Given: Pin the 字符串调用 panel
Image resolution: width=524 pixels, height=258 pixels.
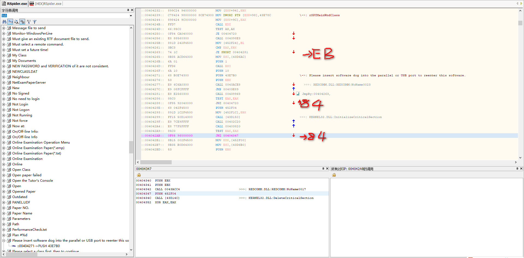Looking at the screenshot, I should (128, 10).
